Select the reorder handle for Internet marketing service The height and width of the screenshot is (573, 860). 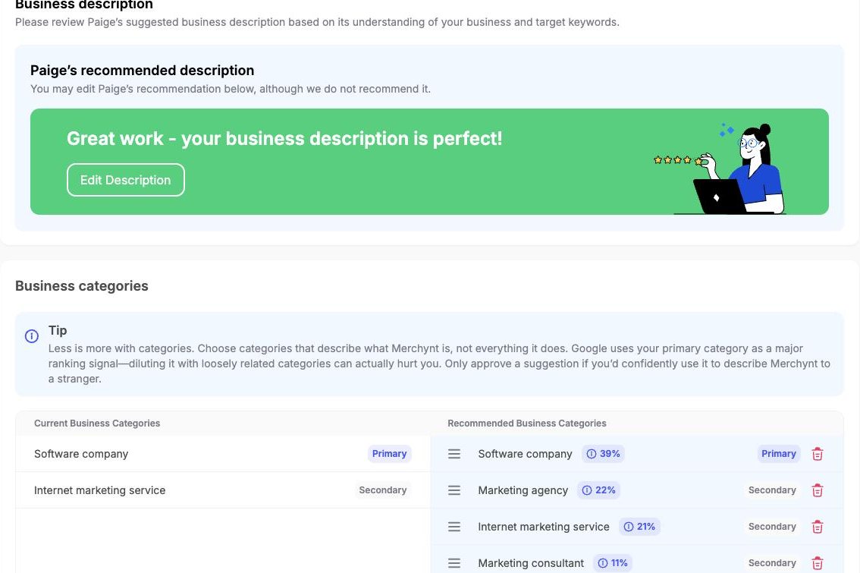(x=454, y=527)
